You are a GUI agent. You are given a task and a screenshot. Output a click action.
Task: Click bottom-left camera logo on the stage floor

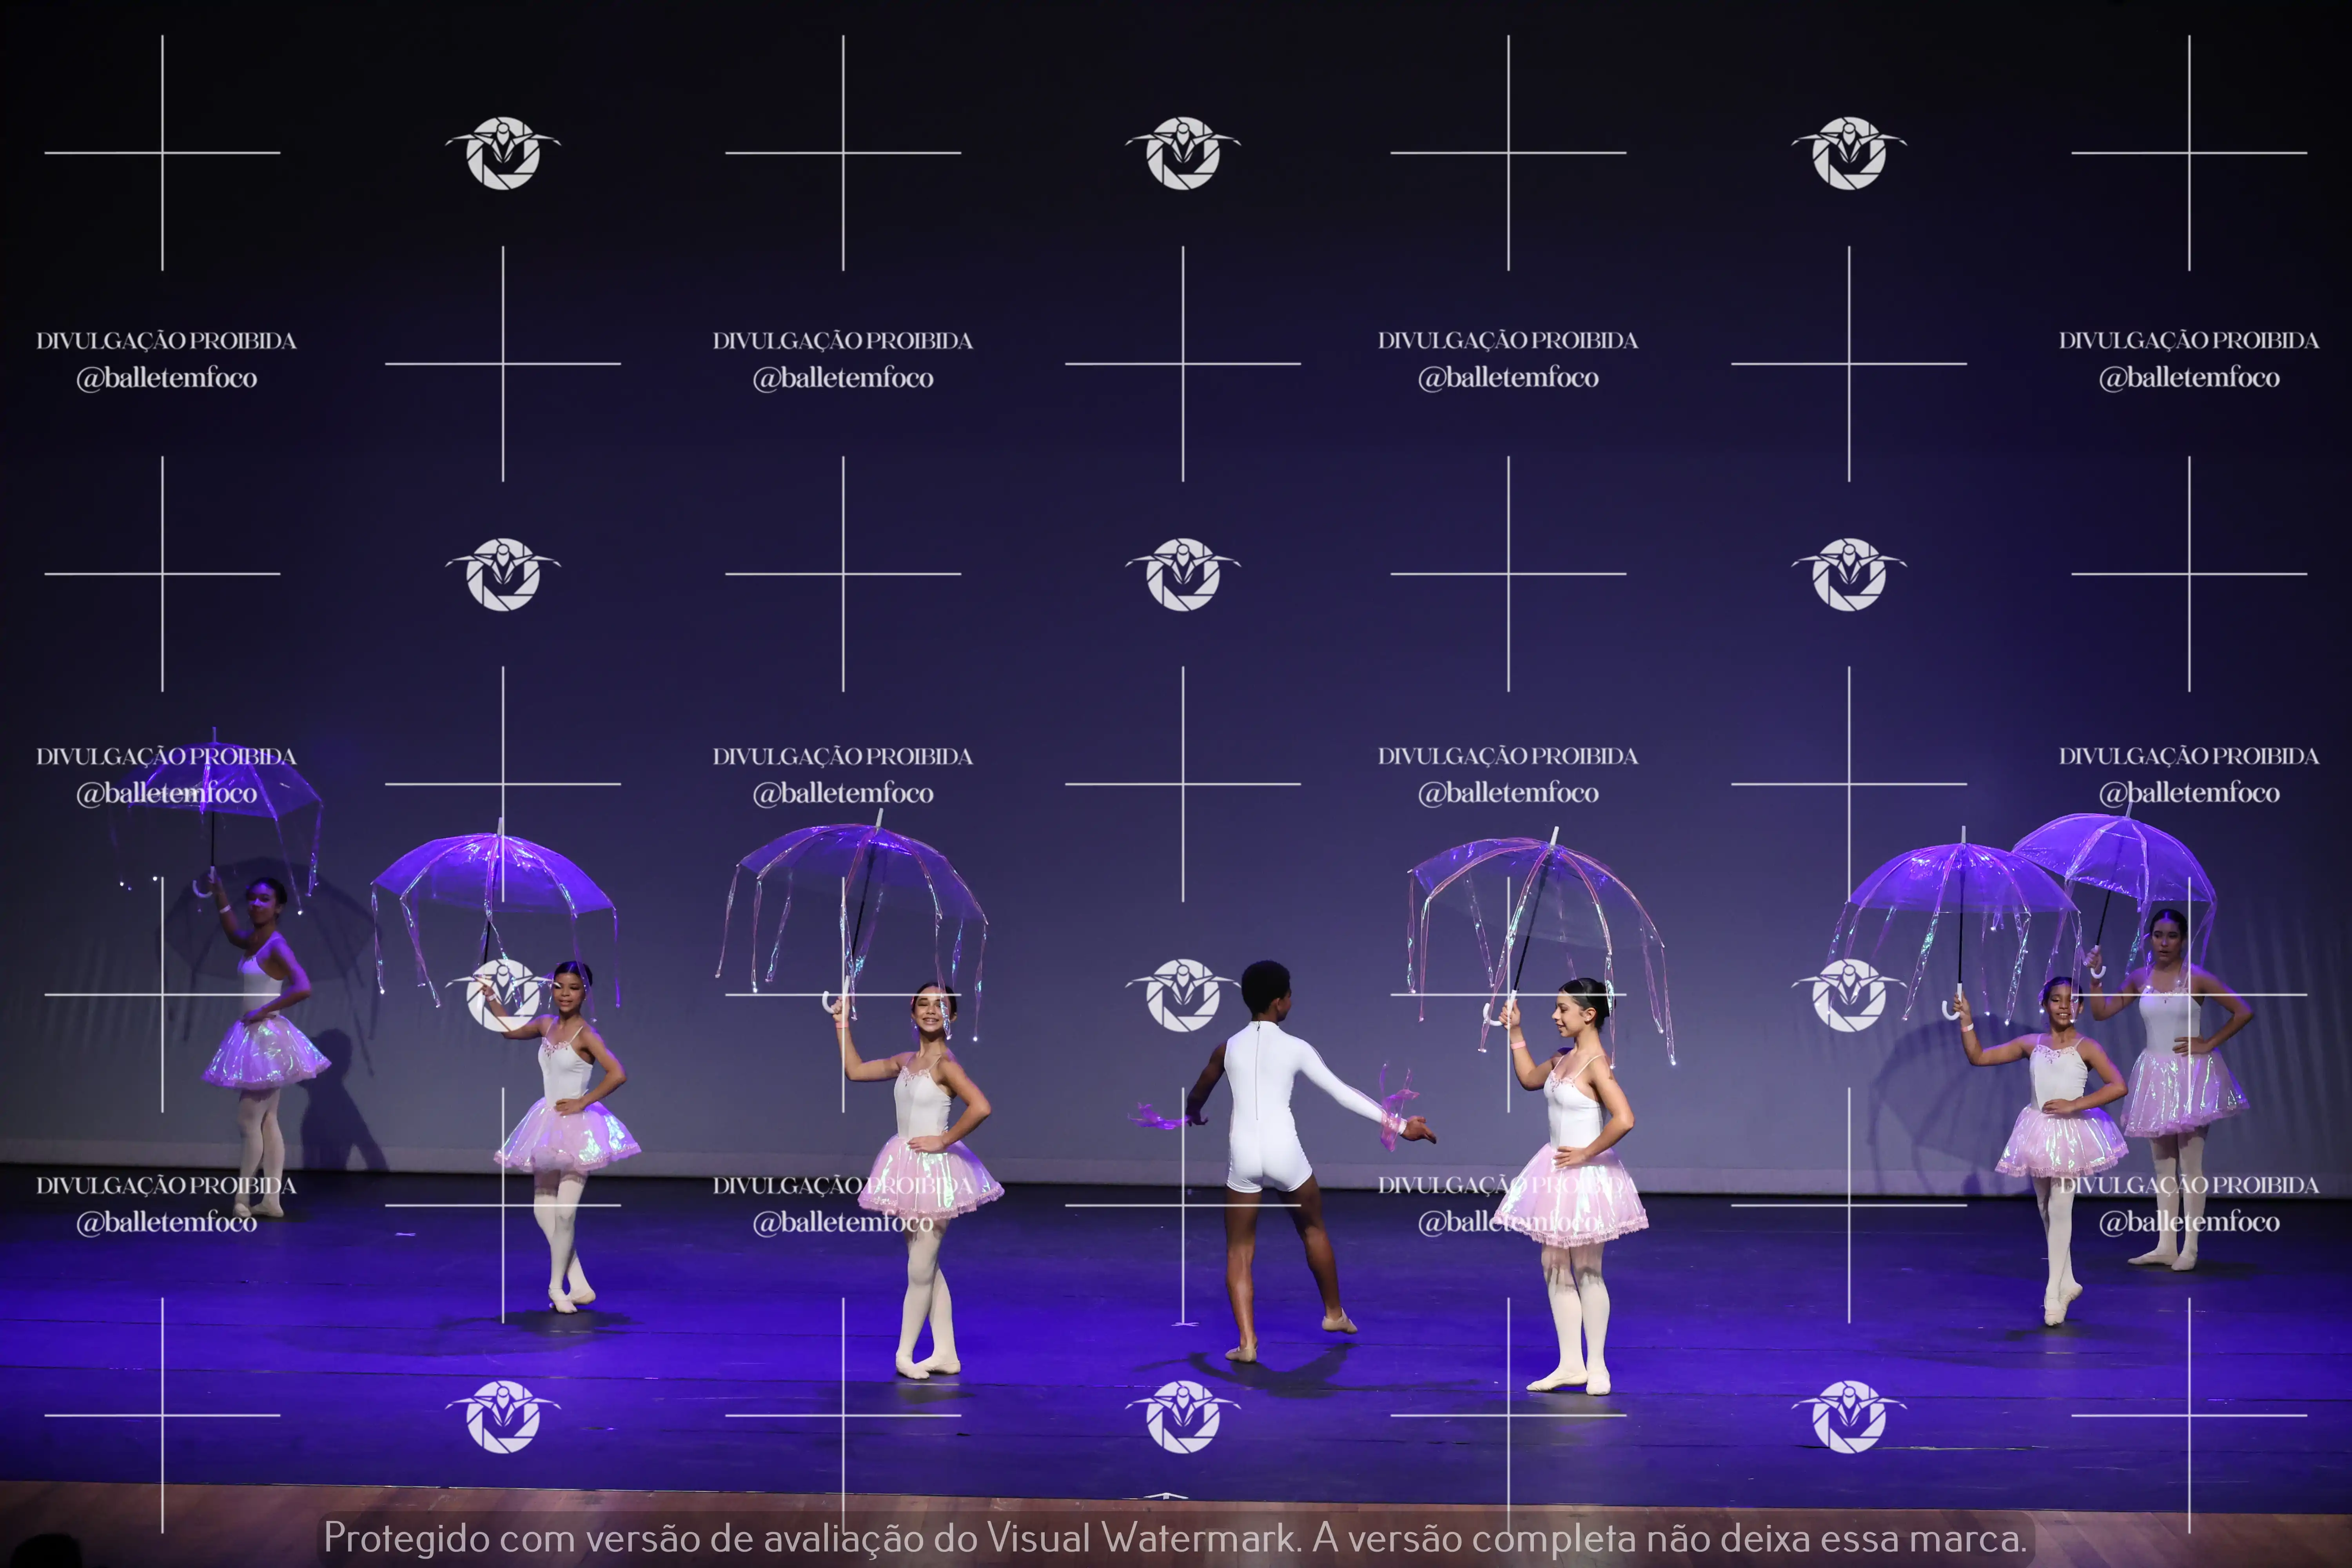pos(502,1416)
